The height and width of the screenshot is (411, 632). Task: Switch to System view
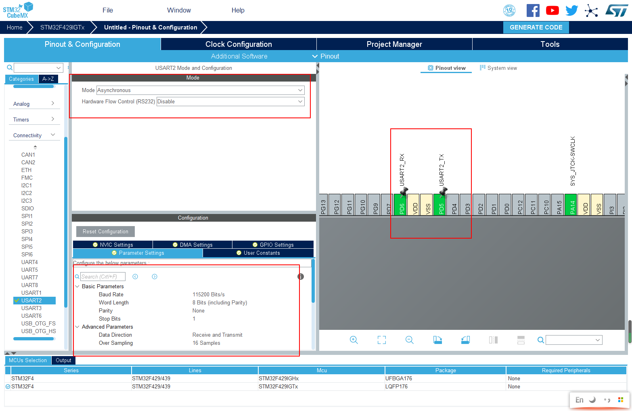point(498,68)
